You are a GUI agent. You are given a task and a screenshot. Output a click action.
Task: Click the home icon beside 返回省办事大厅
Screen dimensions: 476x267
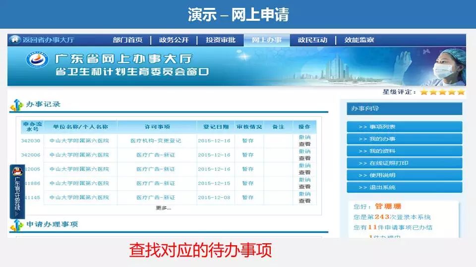pos(14,40)
